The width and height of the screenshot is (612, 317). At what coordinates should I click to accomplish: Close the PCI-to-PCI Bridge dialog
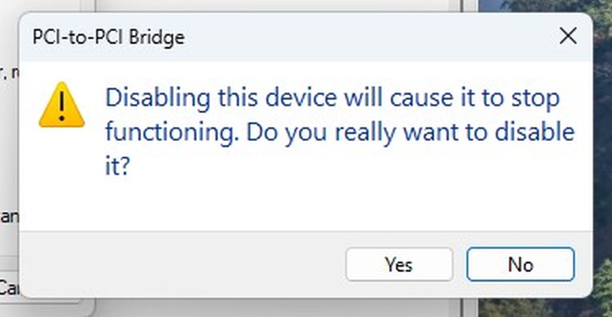point(568,36)
